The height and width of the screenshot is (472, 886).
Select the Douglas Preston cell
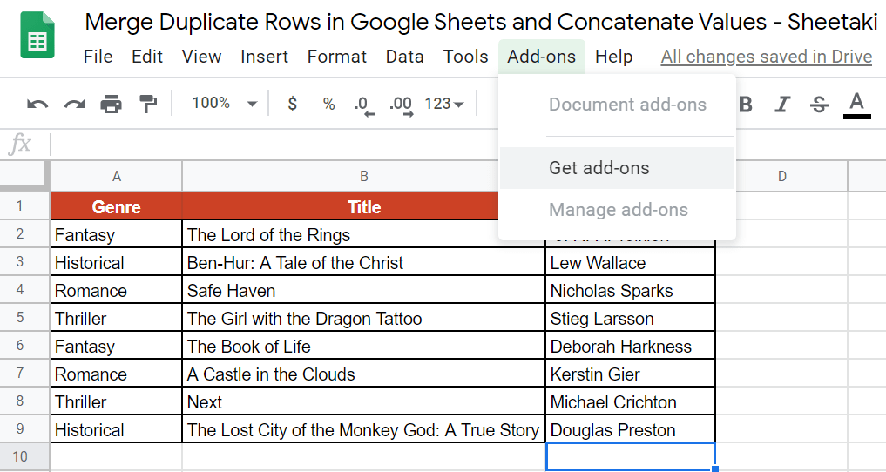point(631,429)
